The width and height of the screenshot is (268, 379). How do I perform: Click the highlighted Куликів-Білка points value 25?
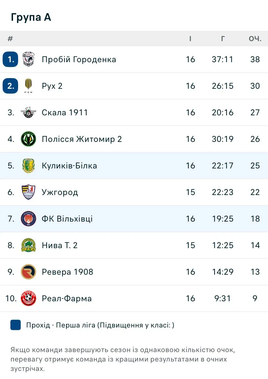[x=255, y=166]
